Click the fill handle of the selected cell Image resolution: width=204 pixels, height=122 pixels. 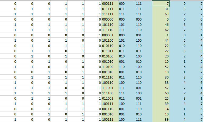[169, 6]
